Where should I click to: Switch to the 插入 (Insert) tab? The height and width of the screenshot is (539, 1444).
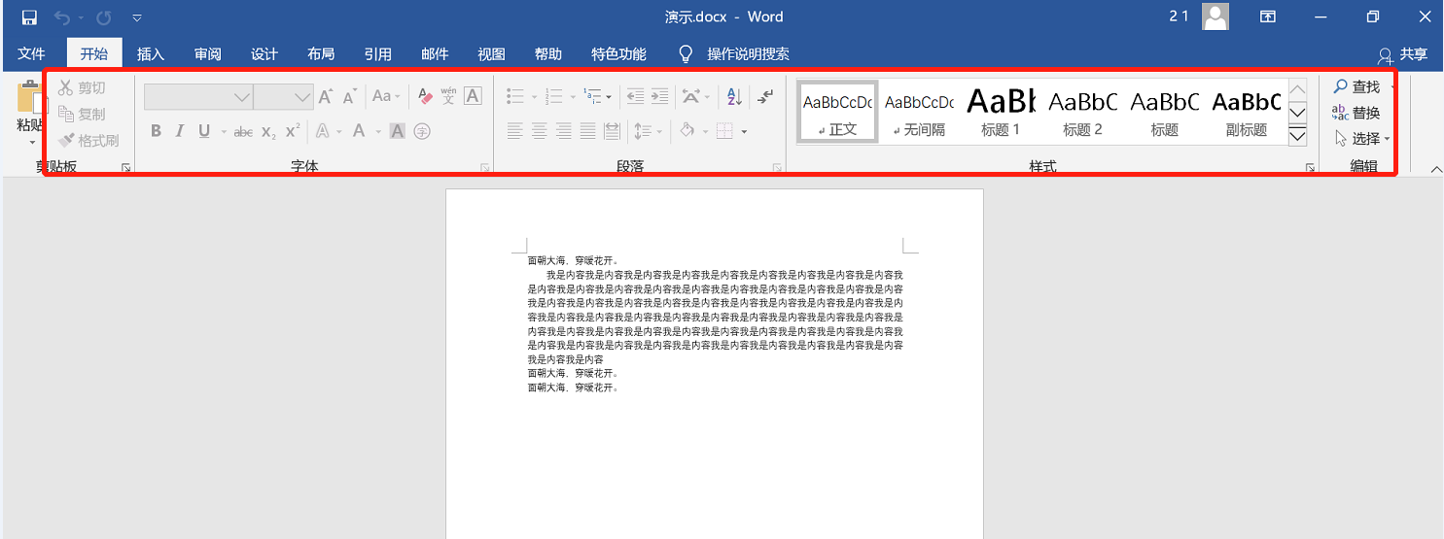pyautogui.click(x=151, y=54)
